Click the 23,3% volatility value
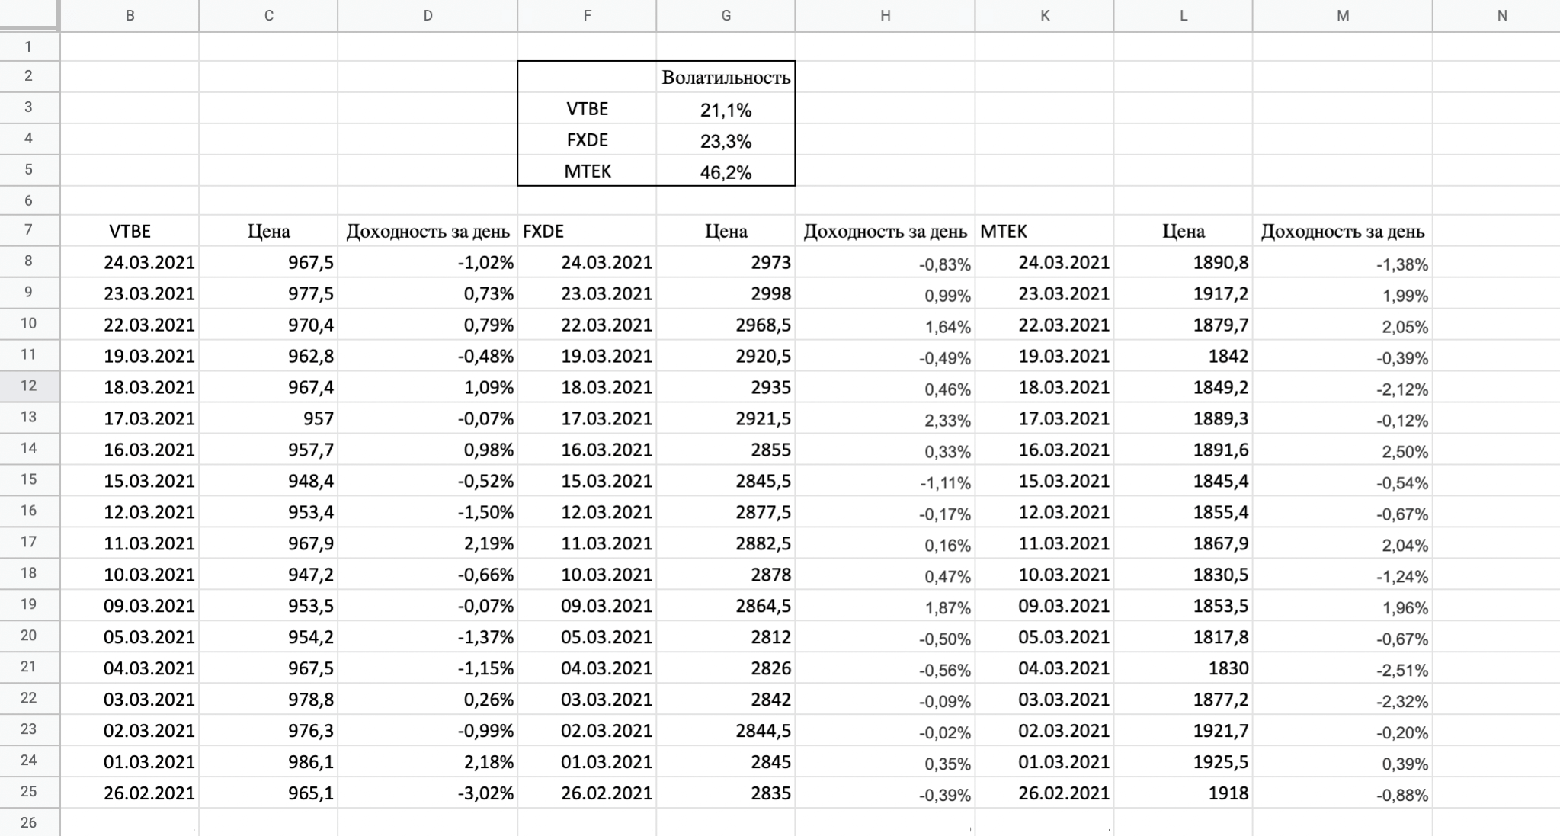This screenshot has height=836, width=1560. (x=726, y=139)
